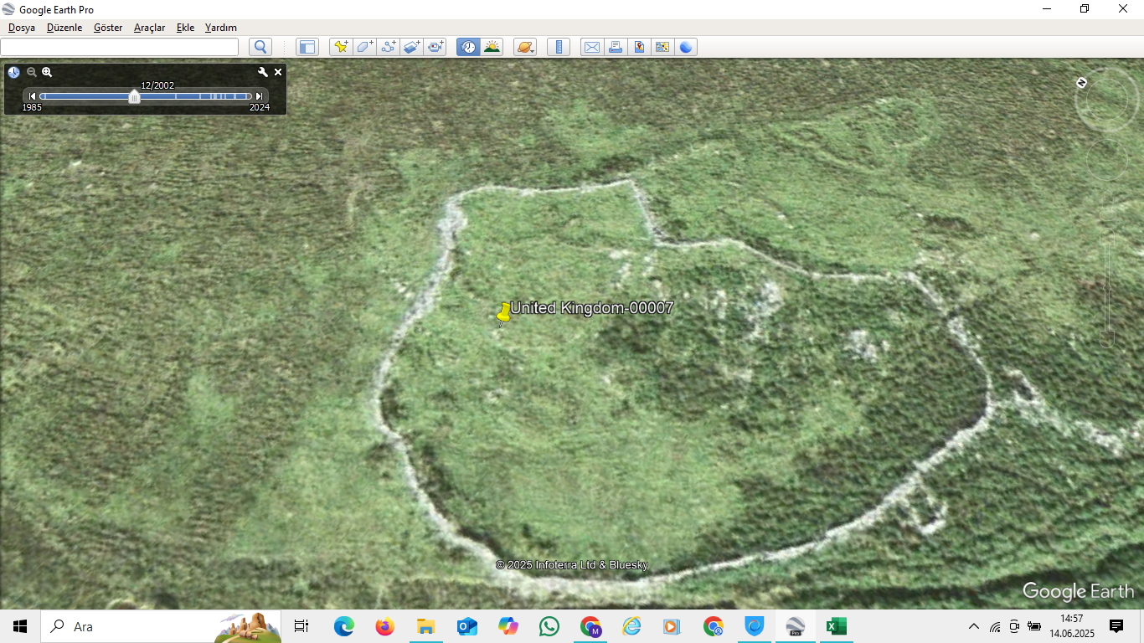The width and height of the screenshot is (1144, 643).
Task: Close the historical imagery slider panel
Action: 278,72
